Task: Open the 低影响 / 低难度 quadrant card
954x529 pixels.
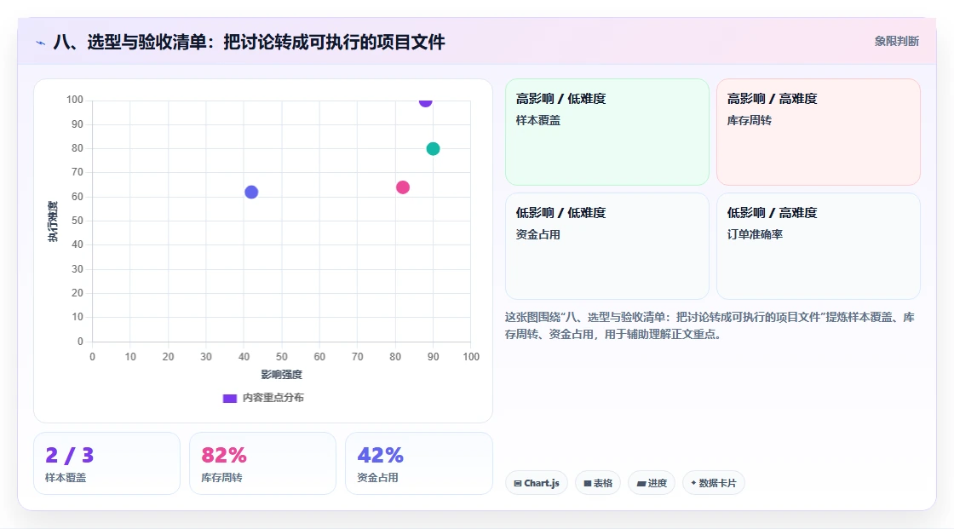Action: (x=607, y=246)
